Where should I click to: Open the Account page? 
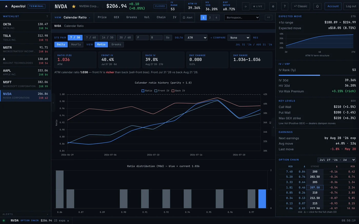pyautogui.click(x=333, y=6)
